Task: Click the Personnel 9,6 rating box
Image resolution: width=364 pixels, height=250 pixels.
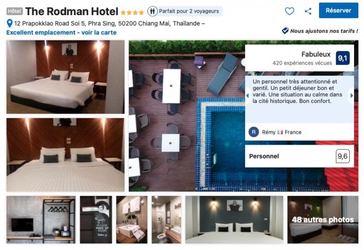Action: click(300, 156)
